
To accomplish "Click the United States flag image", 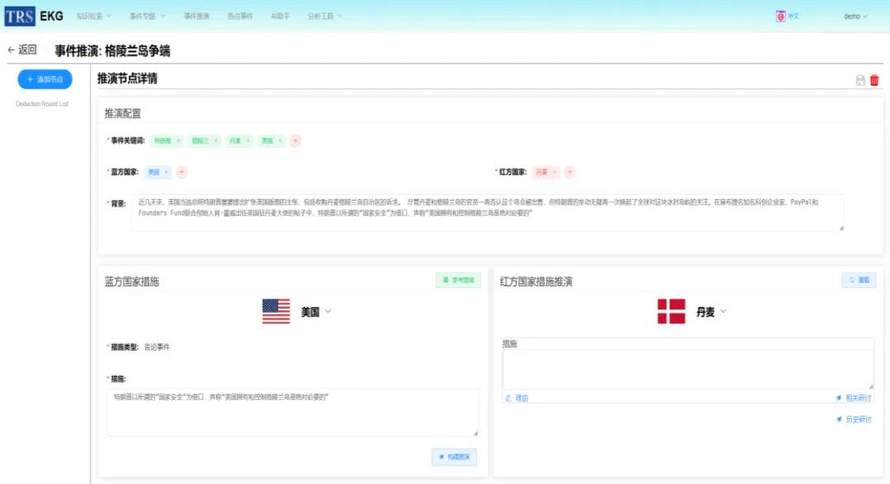I will click(x=276, y=311).
